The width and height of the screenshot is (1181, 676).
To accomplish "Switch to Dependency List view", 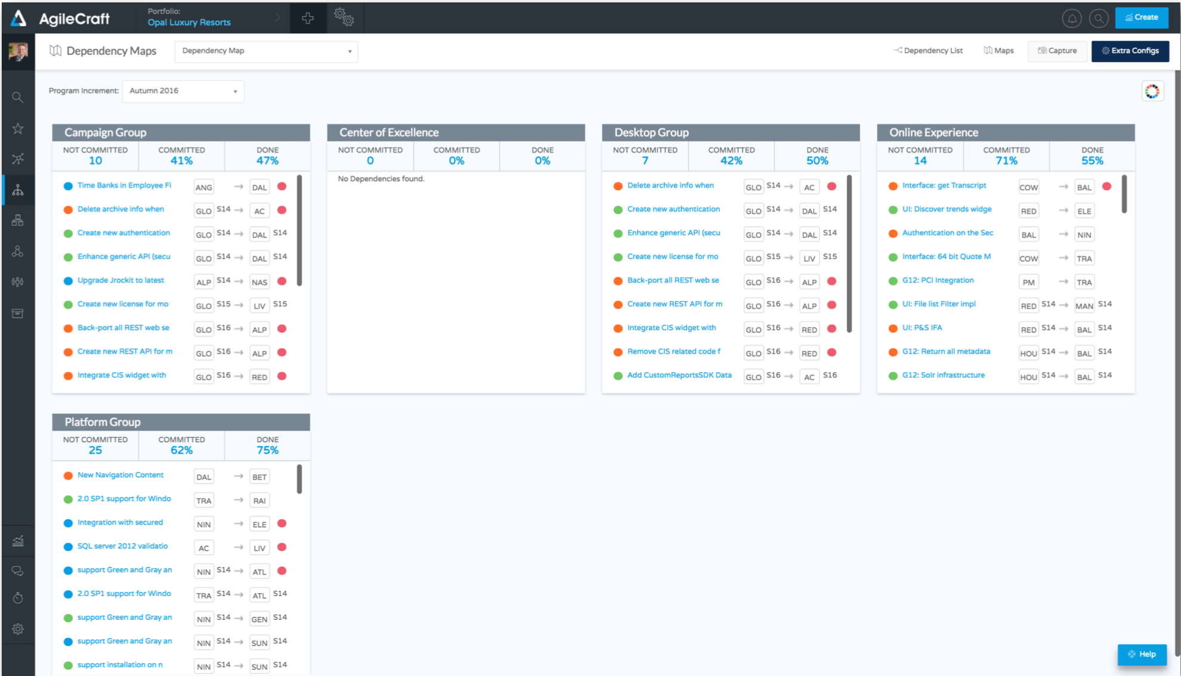I will tap(928, 51).
